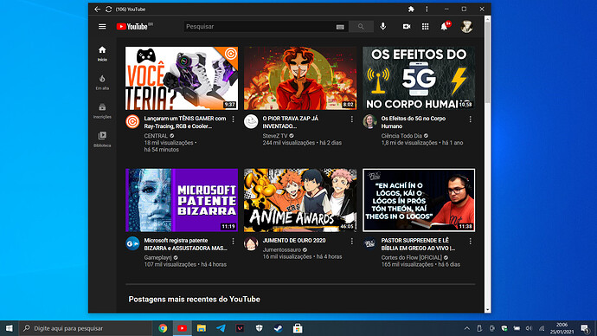Open the YouTube apps grid icon
Image resolution: width=597 pixels, height=336 pixels.
(x=426, y=27)
